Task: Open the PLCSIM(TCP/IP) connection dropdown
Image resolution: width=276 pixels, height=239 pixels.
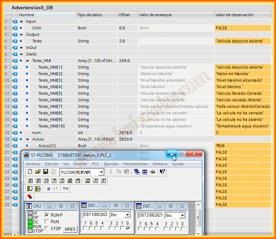Action: point(101,172)
